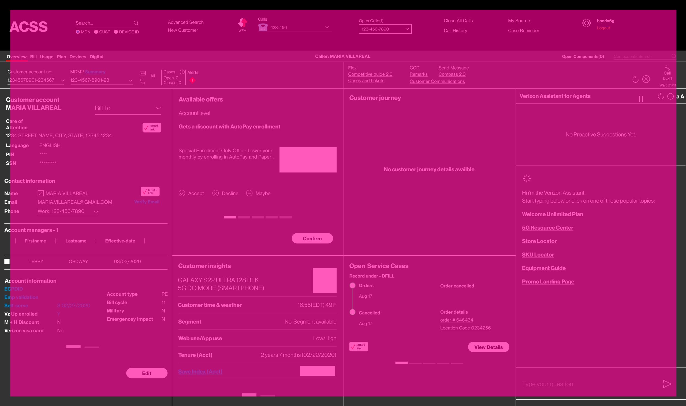Pause Verizon Assistant for Agents
The height and width of the screenshot is (406, 686).
(x=641, y=99)
